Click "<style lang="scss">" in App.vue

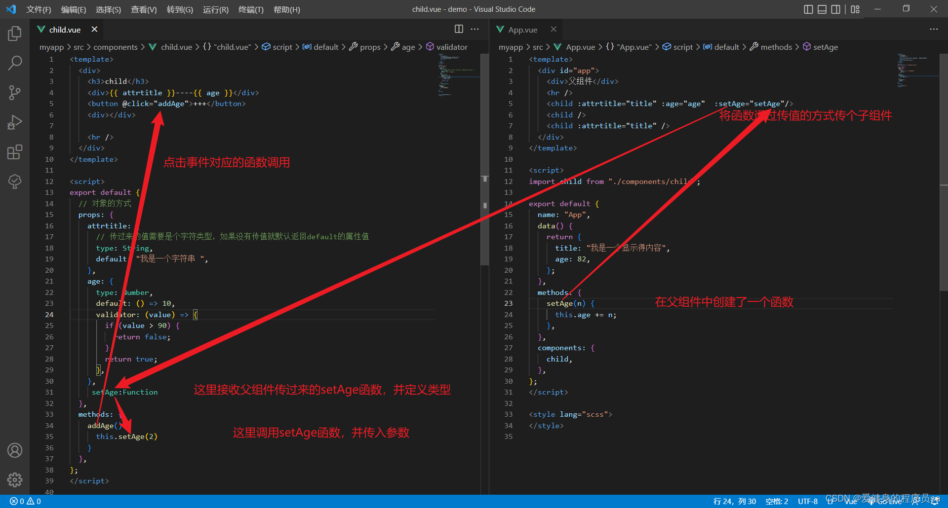coord(571,414)
